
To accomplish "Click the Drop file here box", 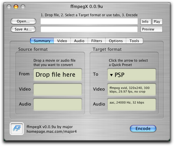I will pos(57,74).
